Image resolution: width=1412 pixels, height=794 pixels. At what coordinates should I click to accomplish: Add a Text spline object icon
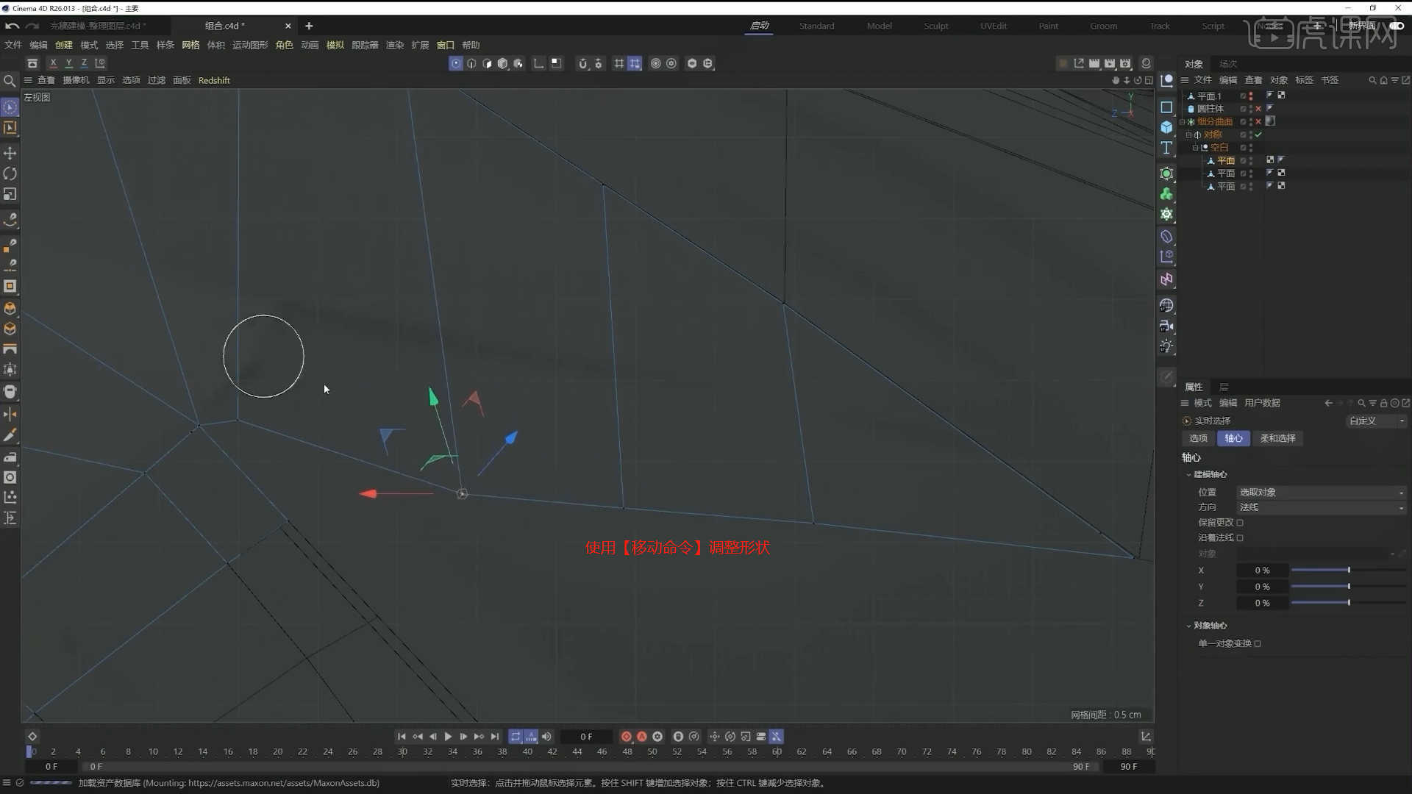point(1166,149)
